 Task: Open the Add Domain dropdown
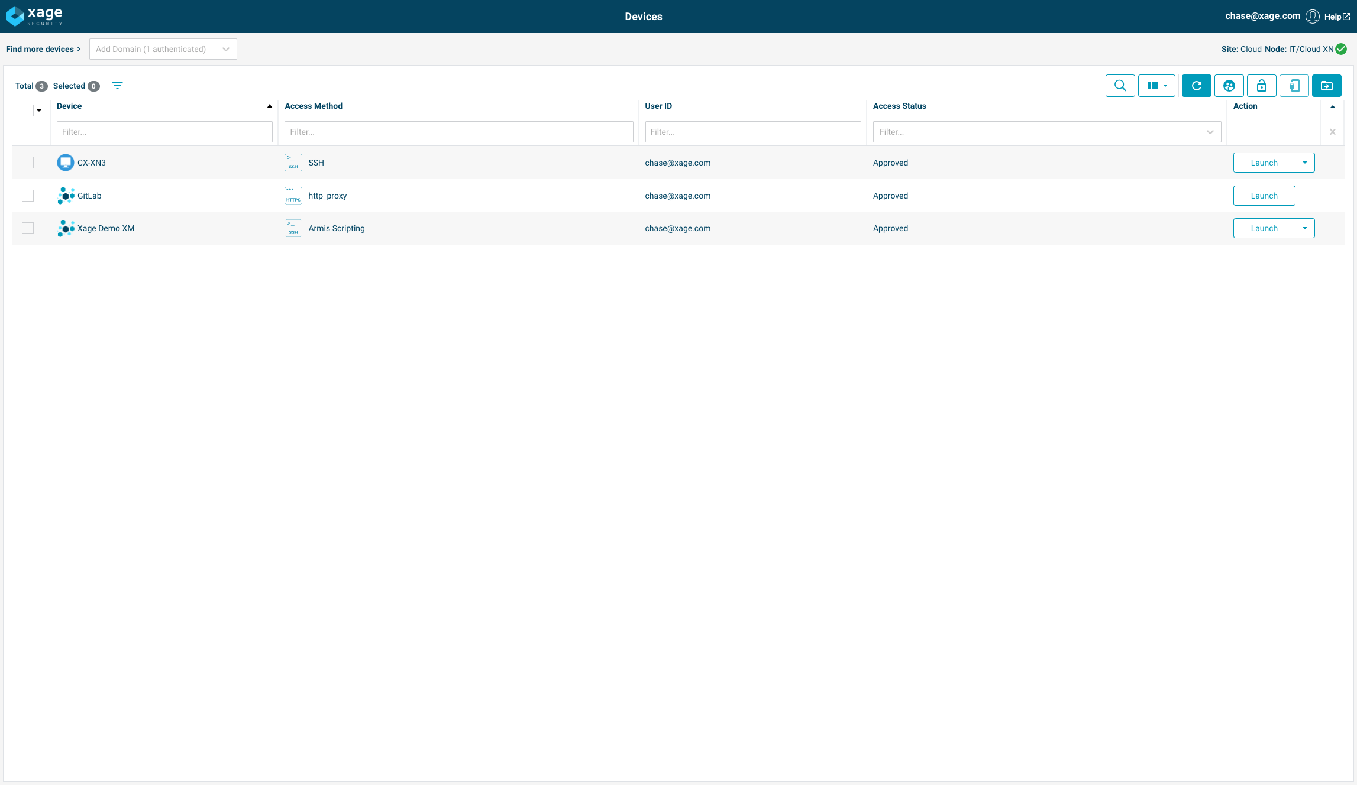click(163, 49)
